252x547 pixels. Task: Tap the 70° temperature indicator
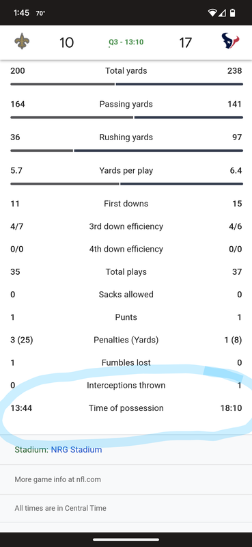(x=40, y=13)
